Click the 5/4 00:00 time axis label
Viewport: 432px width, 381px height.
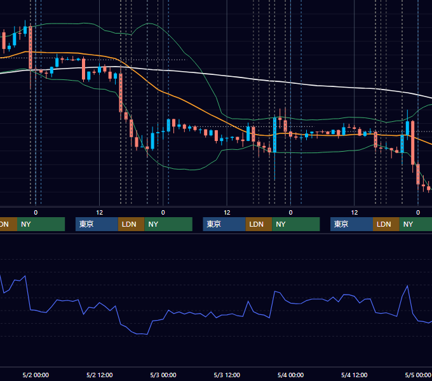coord(290,375)
